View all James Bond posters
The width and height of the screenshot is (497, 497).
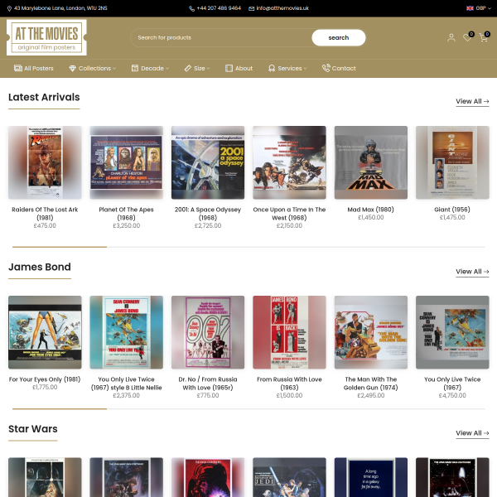point(472,272)
